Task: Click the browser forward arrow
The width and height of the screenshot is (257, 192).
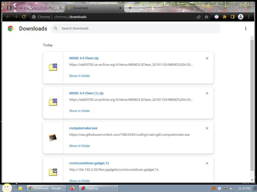Action: click(x=16, y=17)
